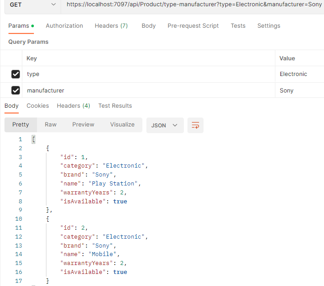Go to the Tests tab
The width and height of the screenshot is (324, 286).
point(238,26)
